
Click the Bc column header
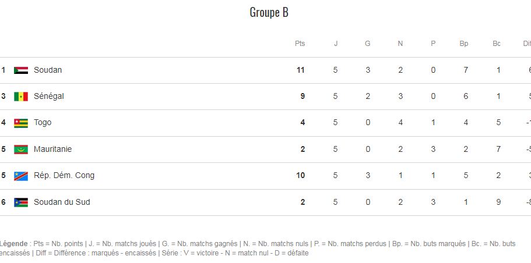tap(497, 44)
